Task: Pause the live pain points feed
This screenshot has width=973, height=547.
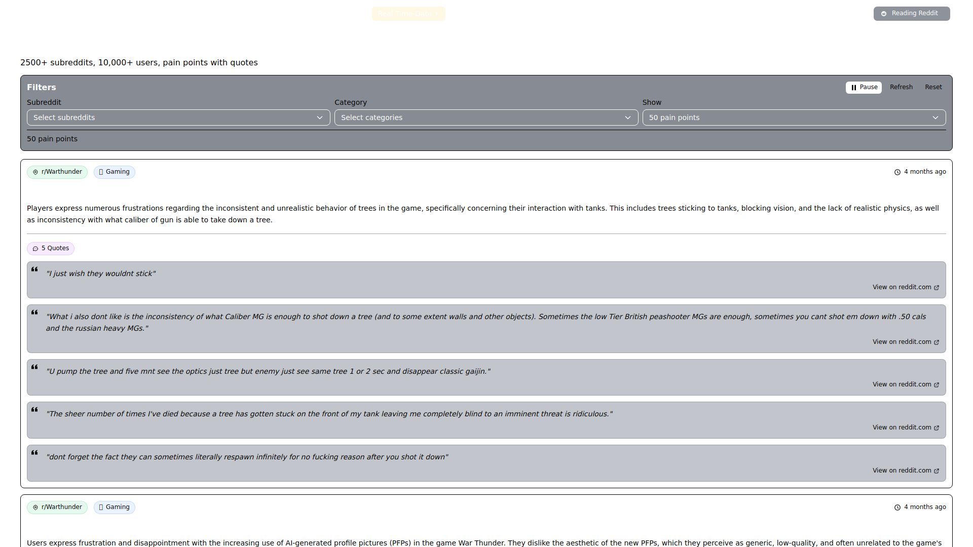Action: (x=864, y=87)
